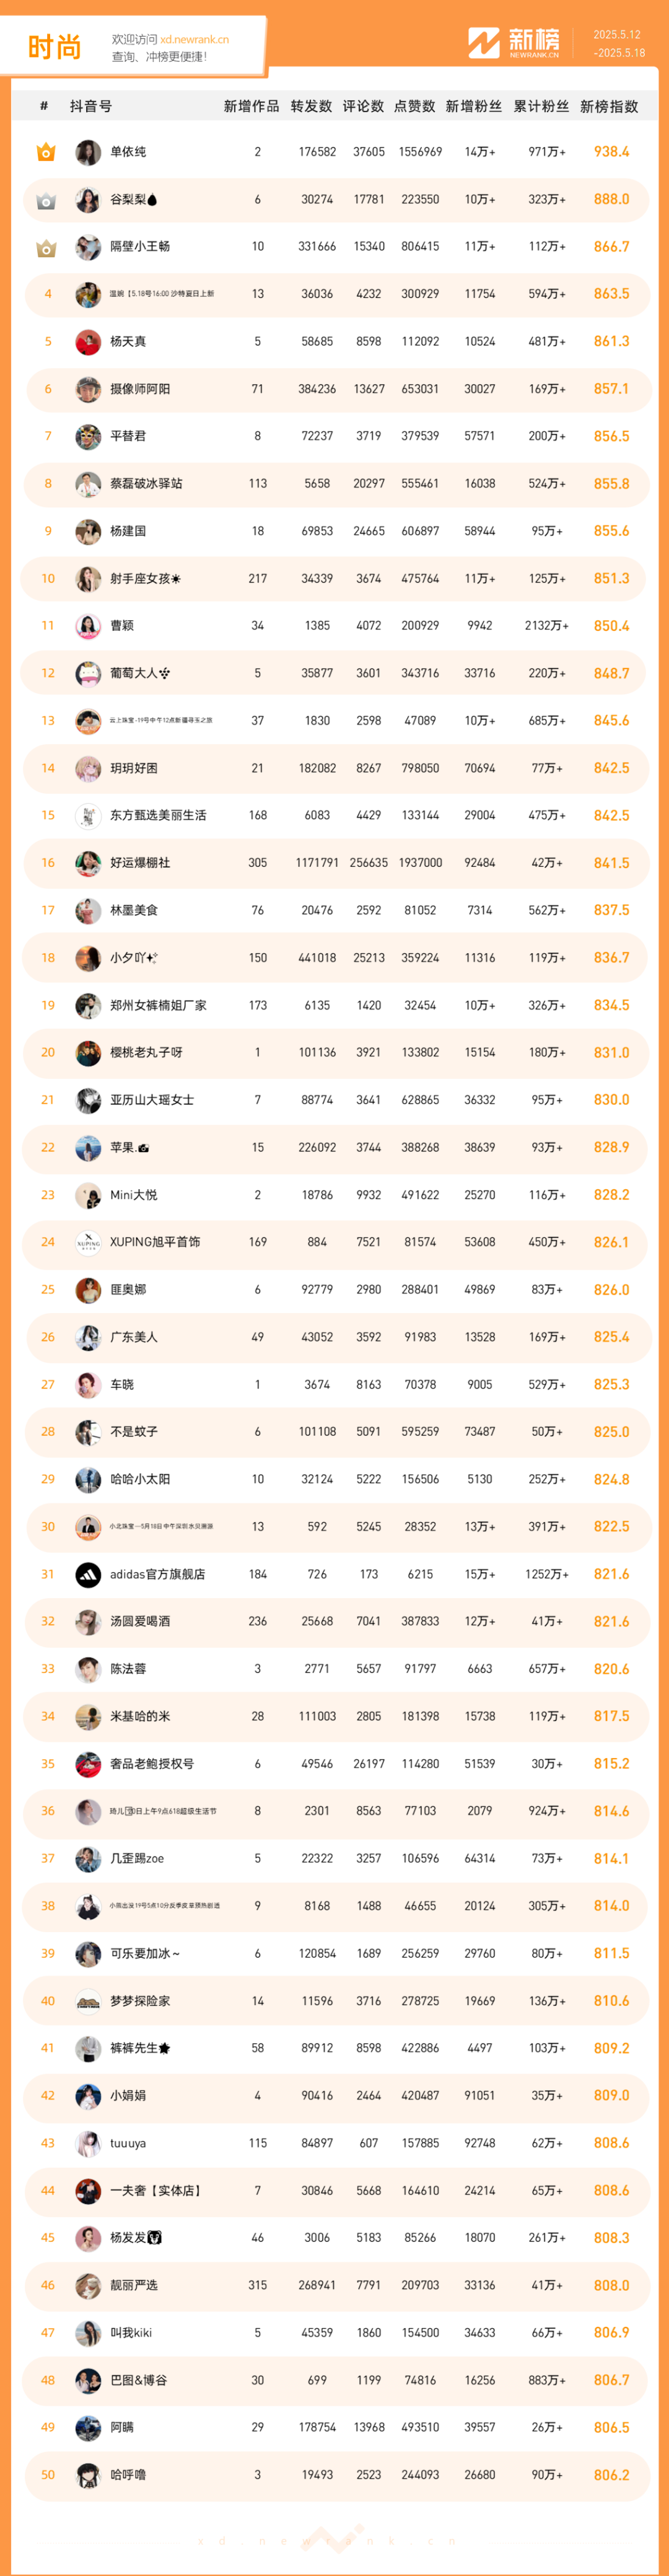
Task: Select the 转发数 column header
Action: 311,106
